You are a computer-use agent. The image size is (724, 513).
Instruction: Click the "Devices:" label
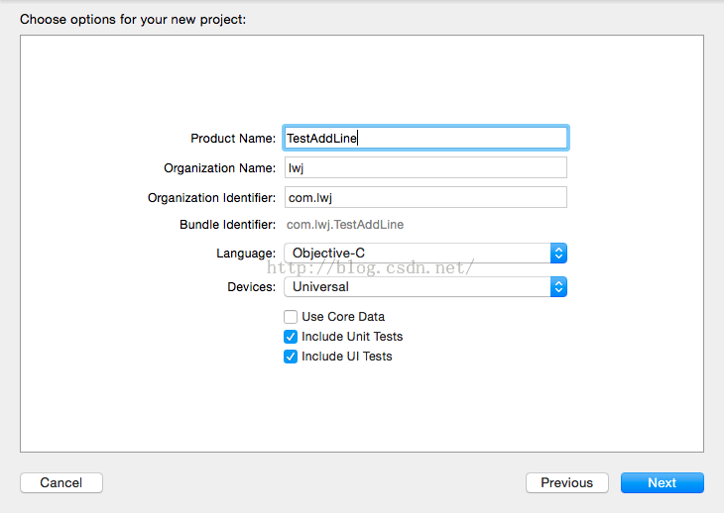coord(251,287)
